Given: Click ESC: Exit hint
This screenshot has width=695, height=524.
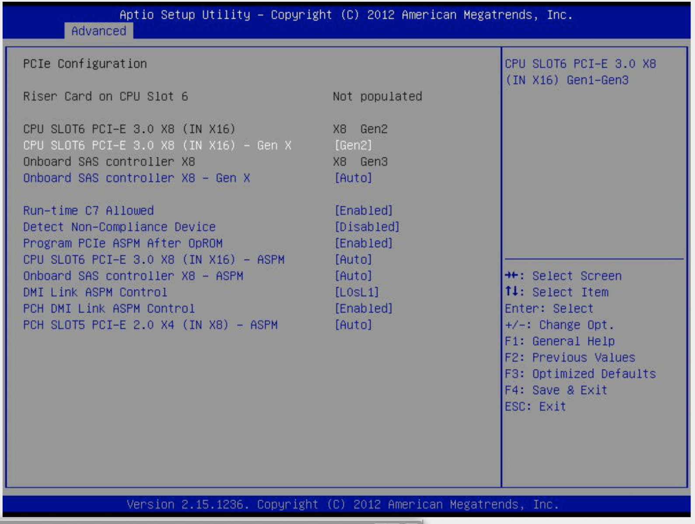Looking at the screenshot, I should pyautogui.click(x=535, y=407).
